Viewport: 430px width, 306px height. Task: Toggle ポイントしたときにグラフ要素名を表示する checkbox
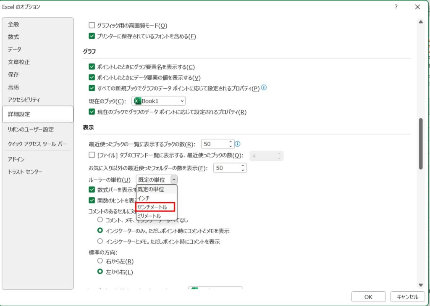92,67
